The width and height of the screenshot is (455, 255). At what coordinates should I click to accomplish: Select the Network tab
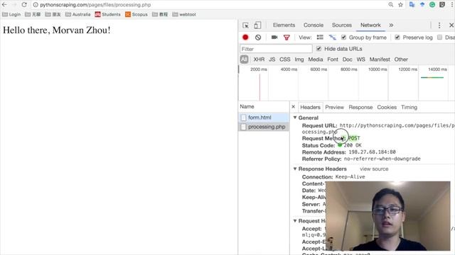[370, 25]
